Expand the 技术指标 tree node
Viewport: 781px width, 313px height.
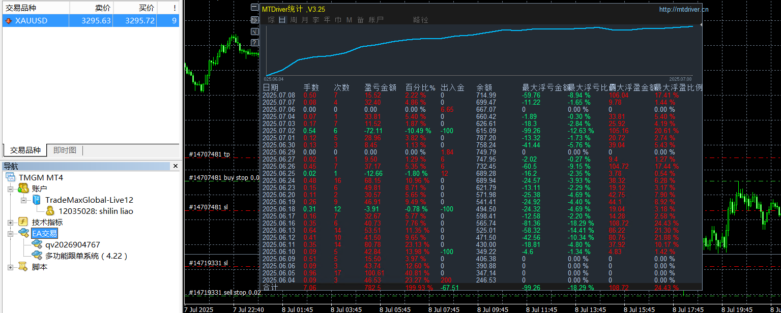11,222
